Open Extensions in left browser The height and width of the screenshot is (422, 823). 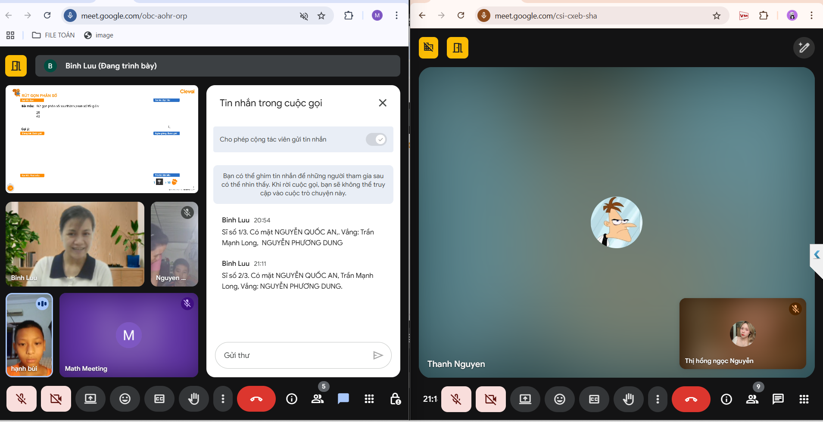349,16
